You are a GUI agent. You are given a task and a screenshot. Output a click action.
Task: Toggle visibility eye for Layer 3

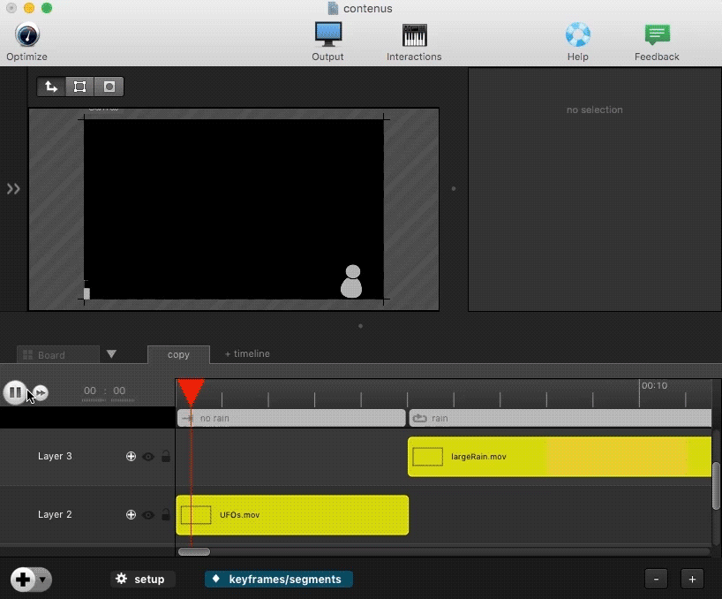tap(148, 457)
